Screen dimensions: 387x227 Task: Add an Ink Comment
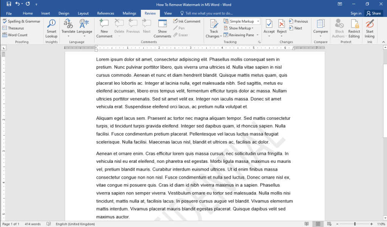coord(187,21)
